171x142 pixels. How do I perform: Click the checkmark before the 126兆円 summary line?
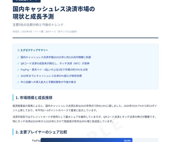click(x=18, y=58)
